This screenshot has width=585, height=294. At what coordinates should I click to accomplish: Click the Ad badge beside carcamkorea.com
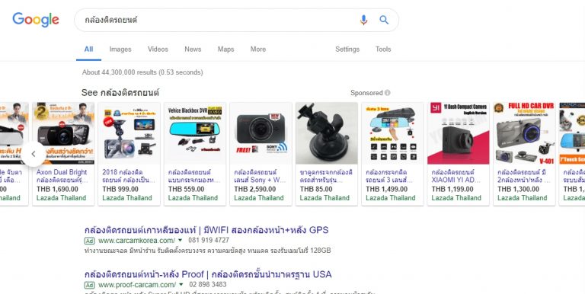[x=90, y=240]
